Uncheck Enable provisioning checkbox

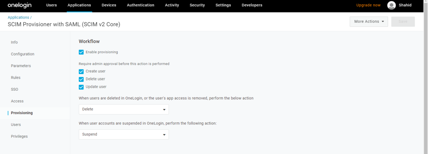coord(81,52)
